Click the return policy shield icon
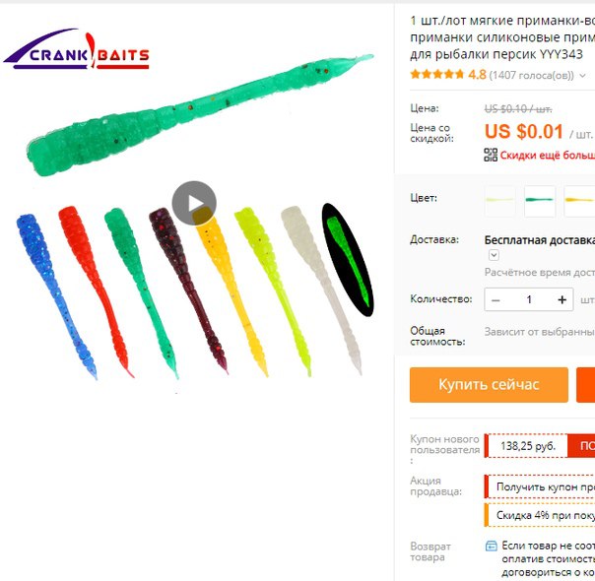 [491, 547]
